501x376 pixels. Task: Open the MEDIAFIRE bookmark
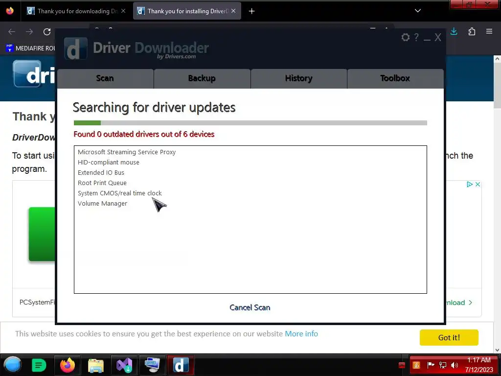[x=31, y=48]
